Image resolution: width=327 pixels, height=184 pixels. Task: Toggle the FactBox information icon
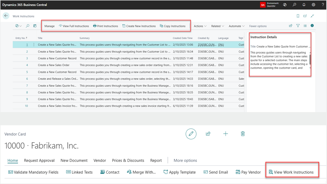(312, 26)
